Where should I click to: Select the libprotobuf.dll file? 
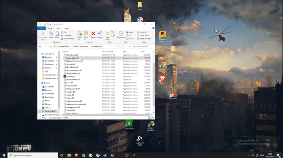click(x=72, y=55)
